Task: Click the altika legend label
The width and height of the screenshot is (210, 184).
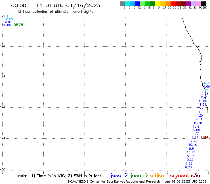Action: tap(157, 175)
